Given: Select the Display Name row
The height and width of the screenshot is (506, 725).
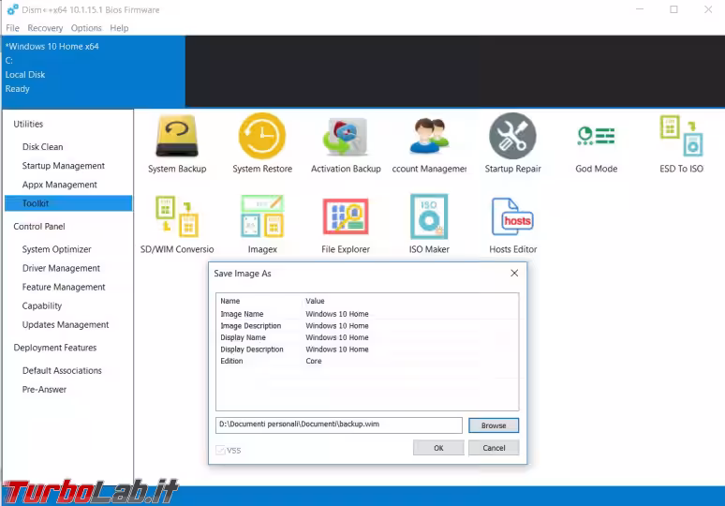Looking at the screenshot, I should pyautogui.click(x=367, y=337).
